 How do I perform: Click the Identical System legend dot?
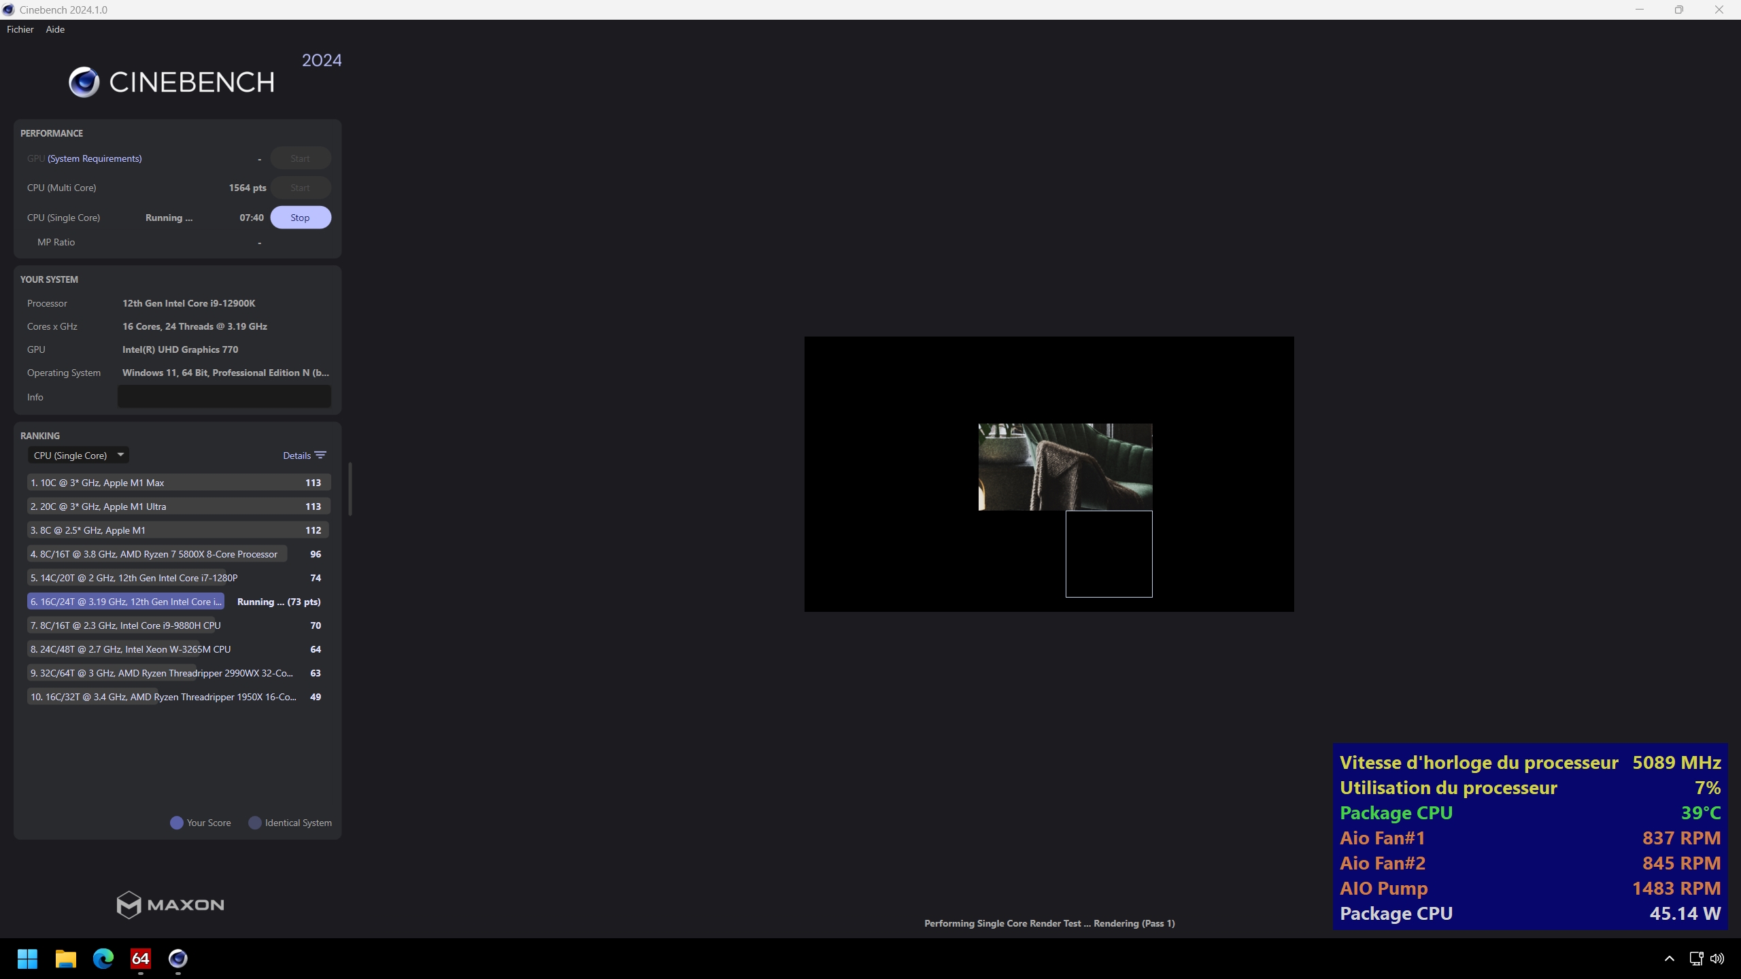[x=255, y=823]
